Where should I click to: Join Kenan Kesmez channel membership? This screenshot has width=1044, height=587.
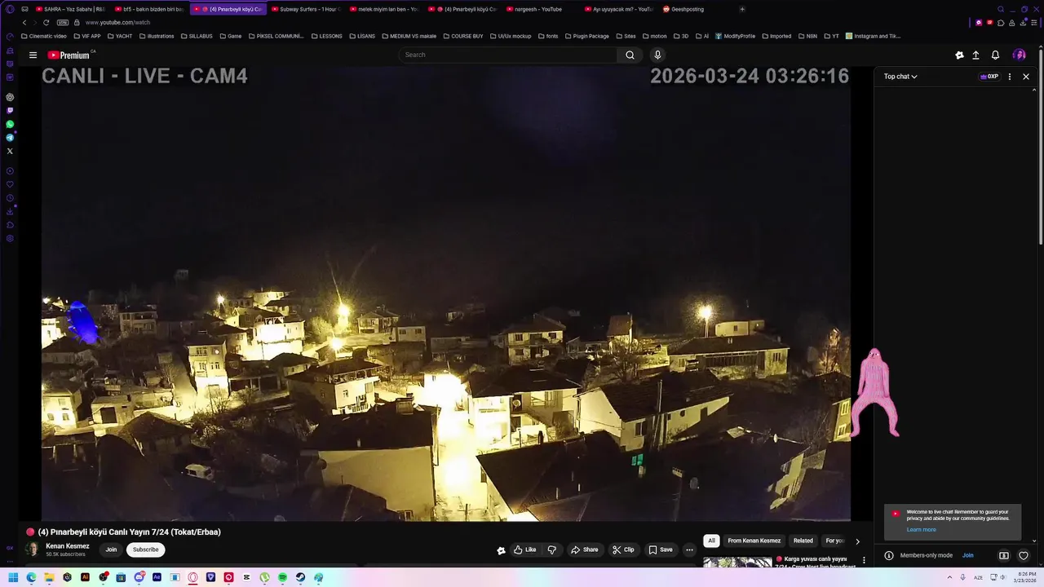coord(111,549)
